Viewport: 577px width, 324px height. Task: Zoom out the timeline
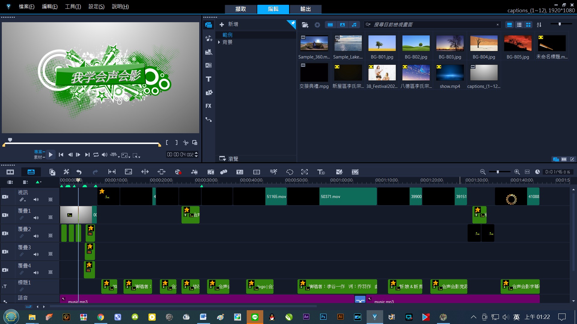click(x=483, y=172)
